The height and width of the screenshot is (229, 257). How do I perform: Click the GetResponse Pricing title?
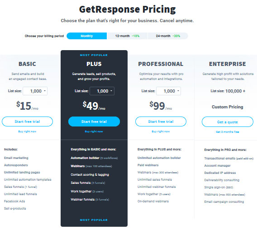click(x=127, y=9)
